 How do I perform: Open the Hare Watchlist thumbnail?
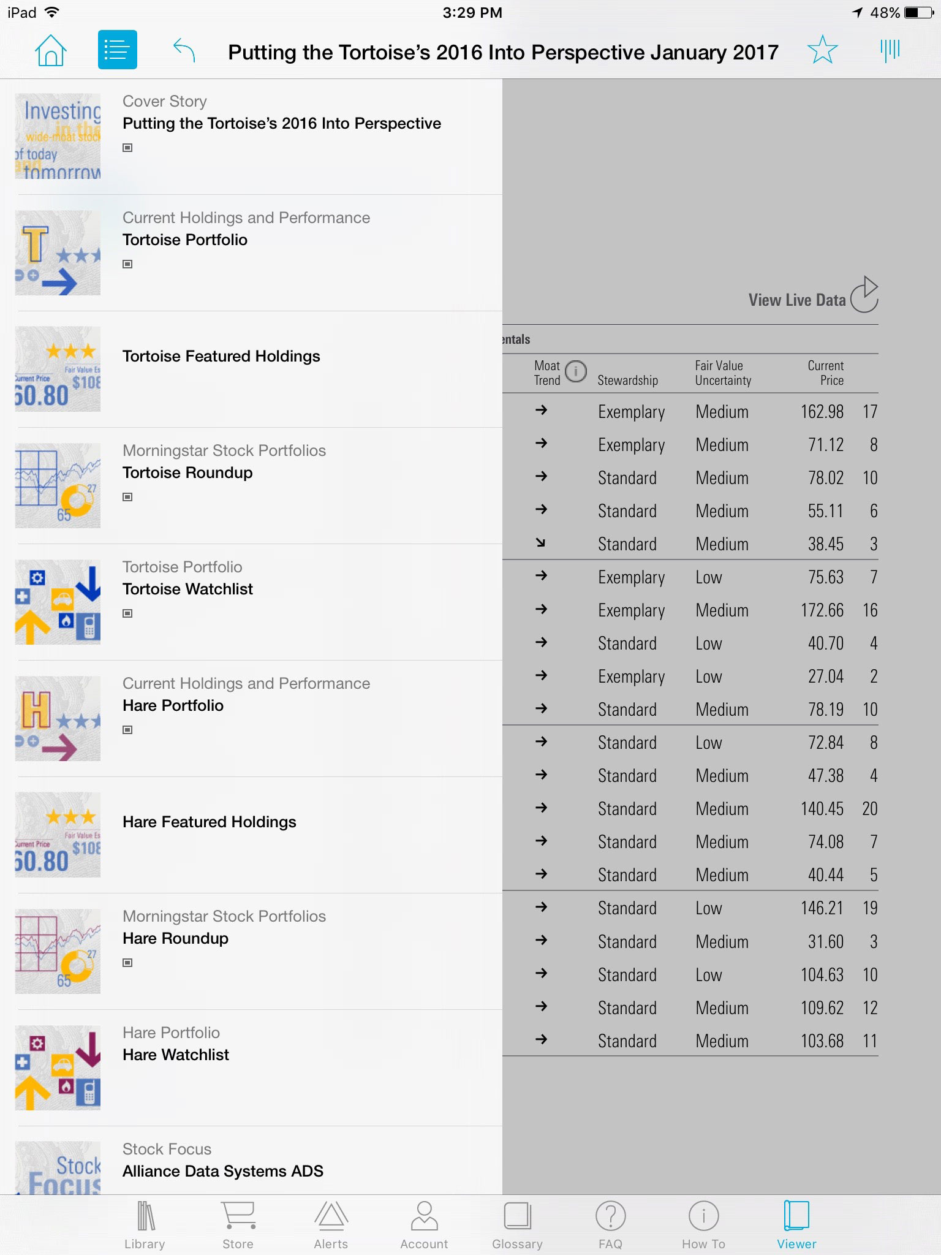click(x=58, y=1067)
